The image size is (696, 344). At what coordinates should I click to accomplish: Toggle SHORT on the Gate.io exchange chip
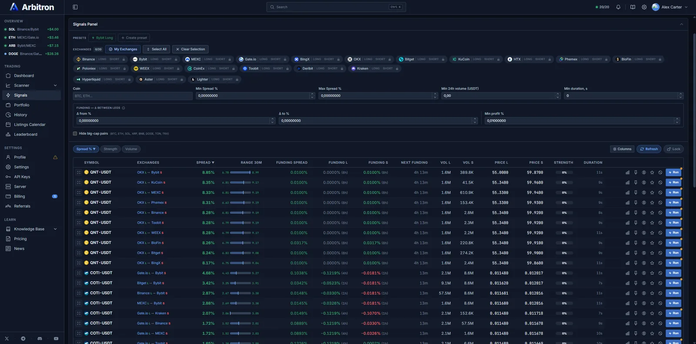coord(276,59)
